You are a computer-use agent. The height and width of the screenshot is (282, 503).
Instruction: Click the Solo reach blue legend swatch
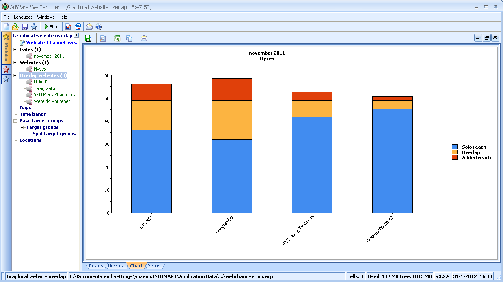click(455, 147)
